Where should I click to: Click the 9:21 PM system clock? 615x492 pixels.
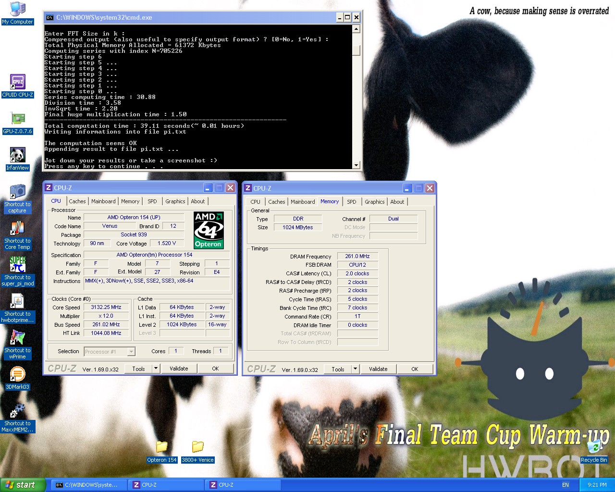tap(597, 485)
